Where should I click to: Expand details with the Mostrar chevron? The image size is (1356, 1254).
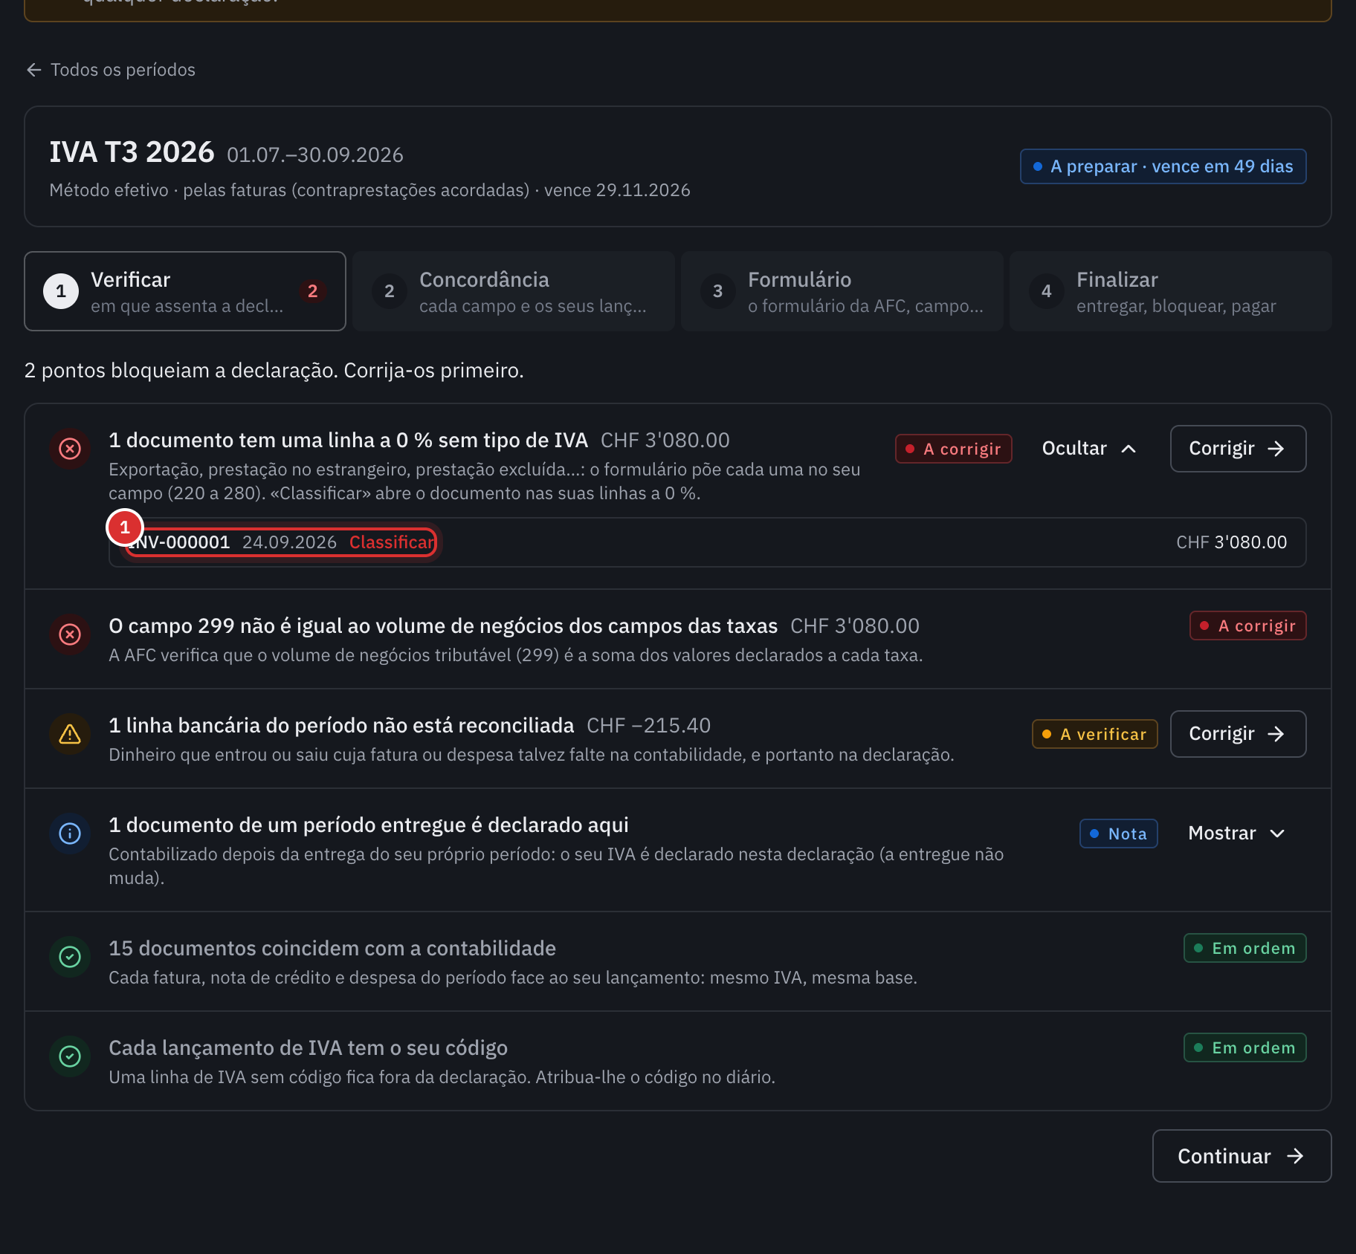point(1236,834)
